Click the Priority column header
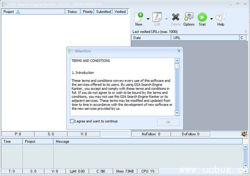250x176 pixels. [x=87, y=12]
